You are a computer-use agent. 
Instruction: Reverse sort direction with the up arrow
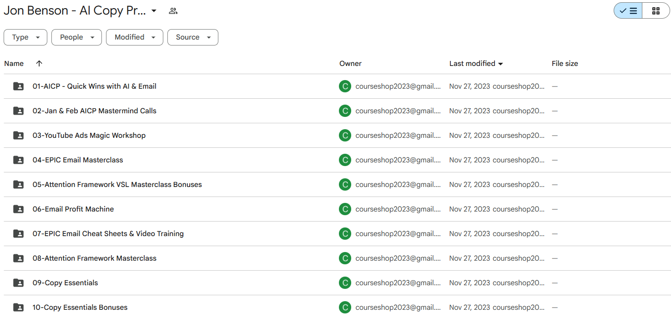tap(39, 64)
